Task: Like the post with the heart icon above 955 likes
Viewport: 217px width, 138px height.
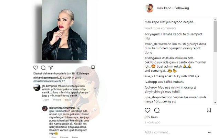Action: click(x=147, y=110)
